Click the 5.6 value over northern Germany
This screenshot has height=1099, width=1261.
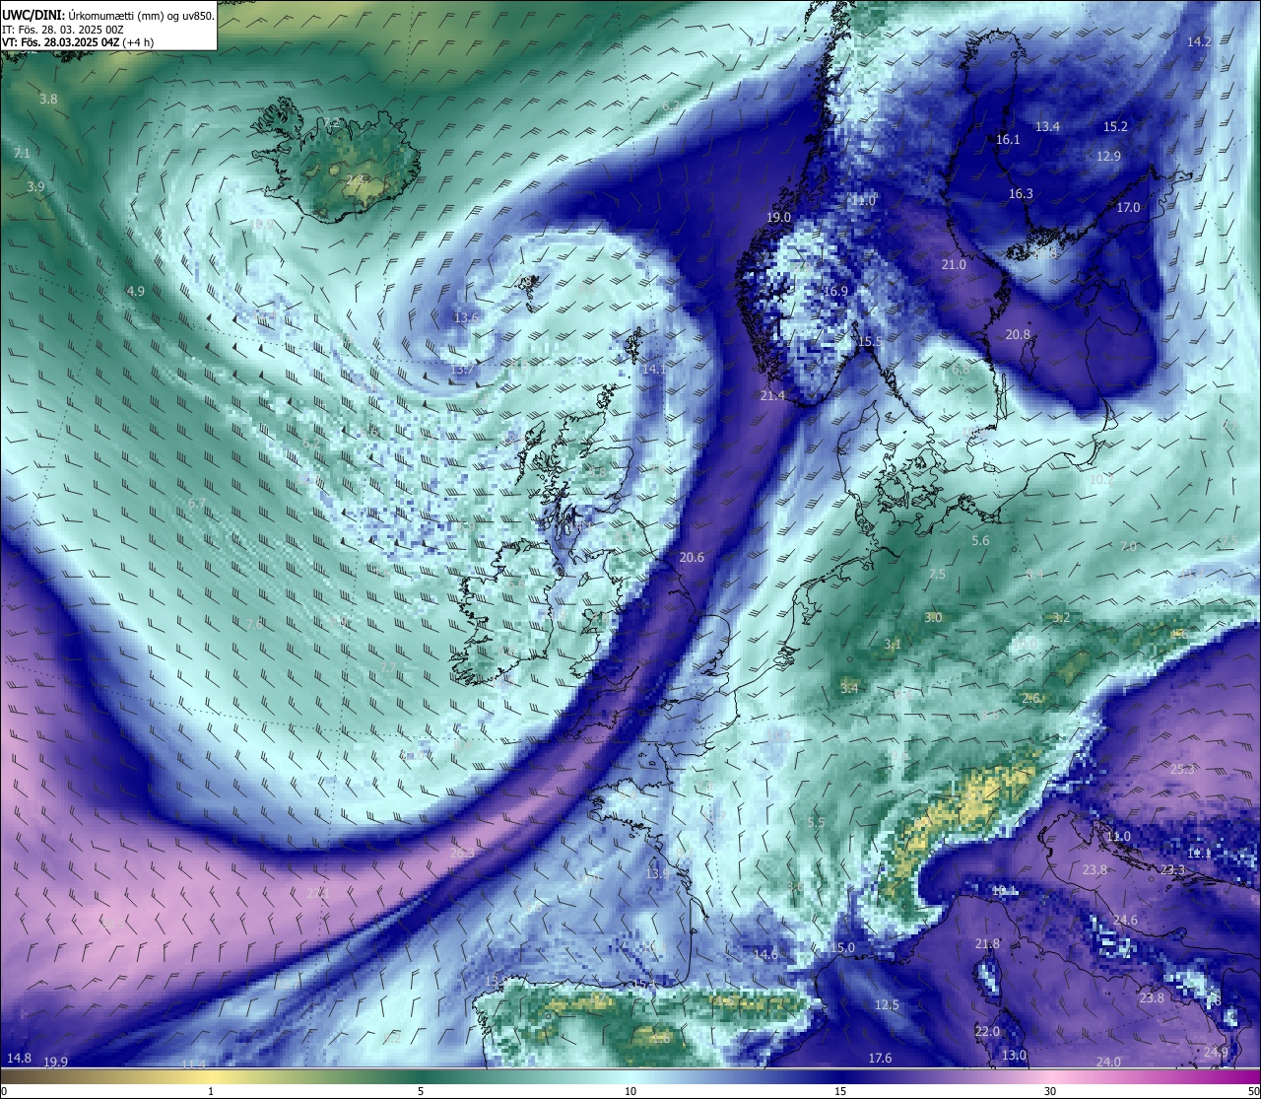coord(980,541)
